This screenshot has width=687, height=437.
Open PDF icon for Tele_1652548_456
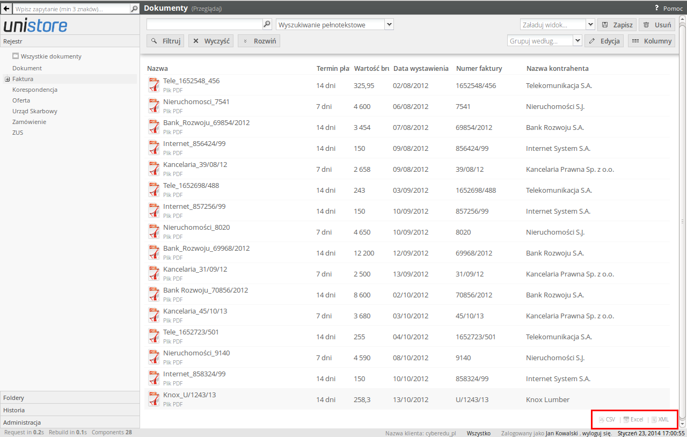[x=154, y=84]
